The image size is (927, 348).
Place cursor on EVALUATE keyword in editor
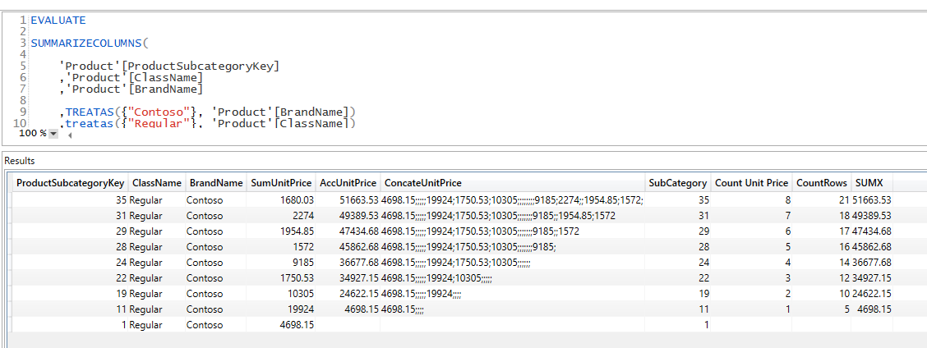coord(58,20)
